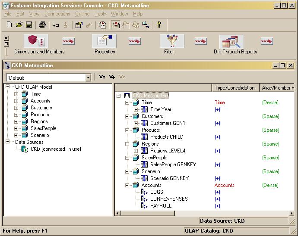Click red arrow after Filter step
This screenshot has width=298, height=236.
click(201, 41)
